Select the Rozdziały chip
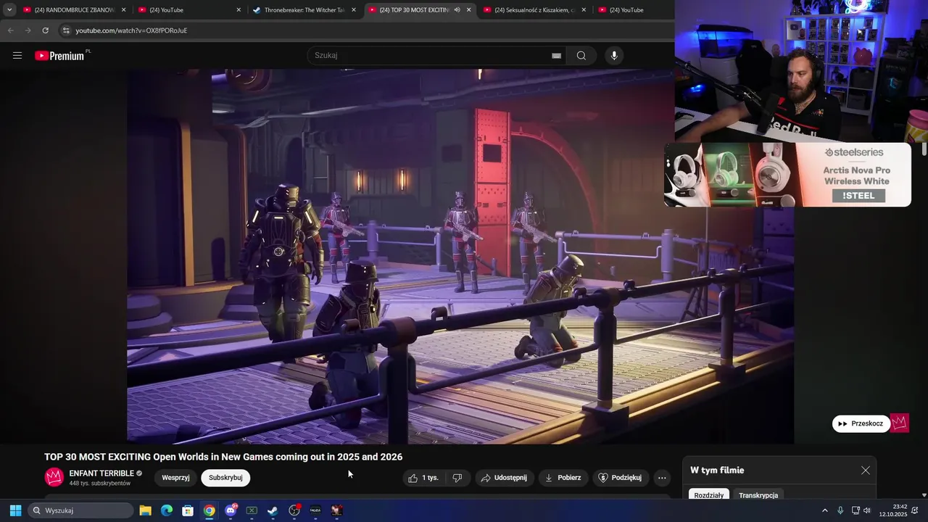 tap(709, 495)
